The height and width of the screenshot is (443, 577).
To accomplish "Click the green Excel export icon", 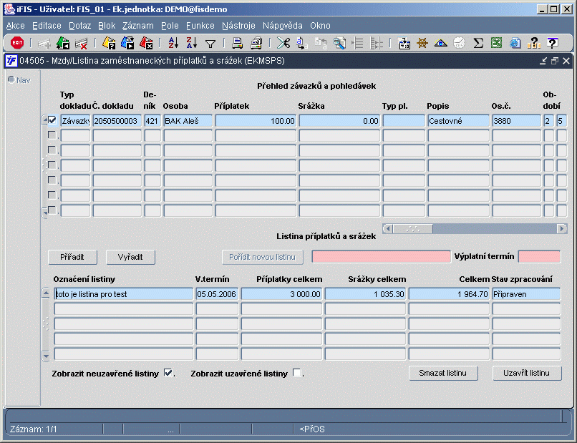I will pyautogui.click(x=496, y=43).
